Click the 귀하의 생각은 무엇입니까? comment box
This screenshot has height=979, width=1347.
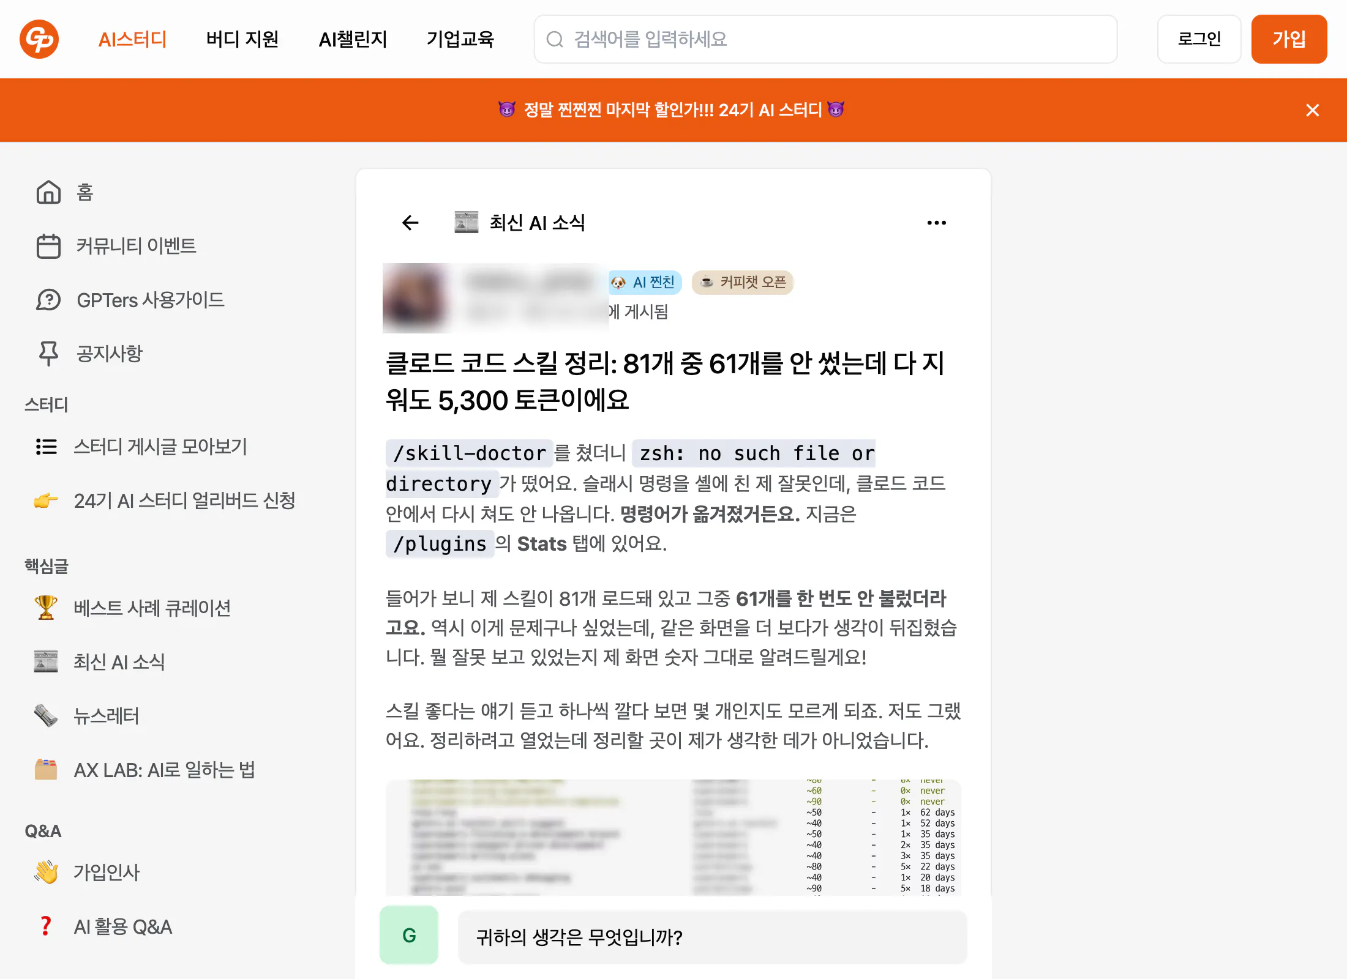[713, 937]
